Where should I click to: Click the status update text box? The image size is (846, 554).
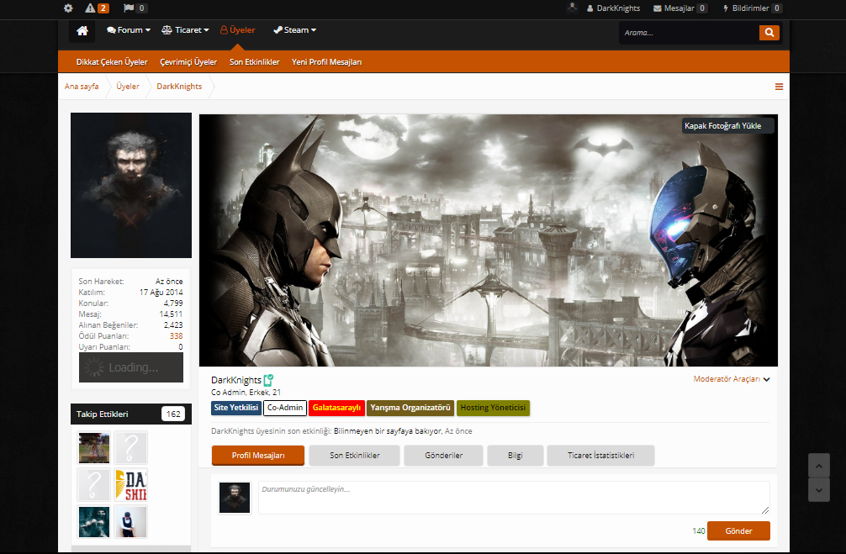pos(514,497)
